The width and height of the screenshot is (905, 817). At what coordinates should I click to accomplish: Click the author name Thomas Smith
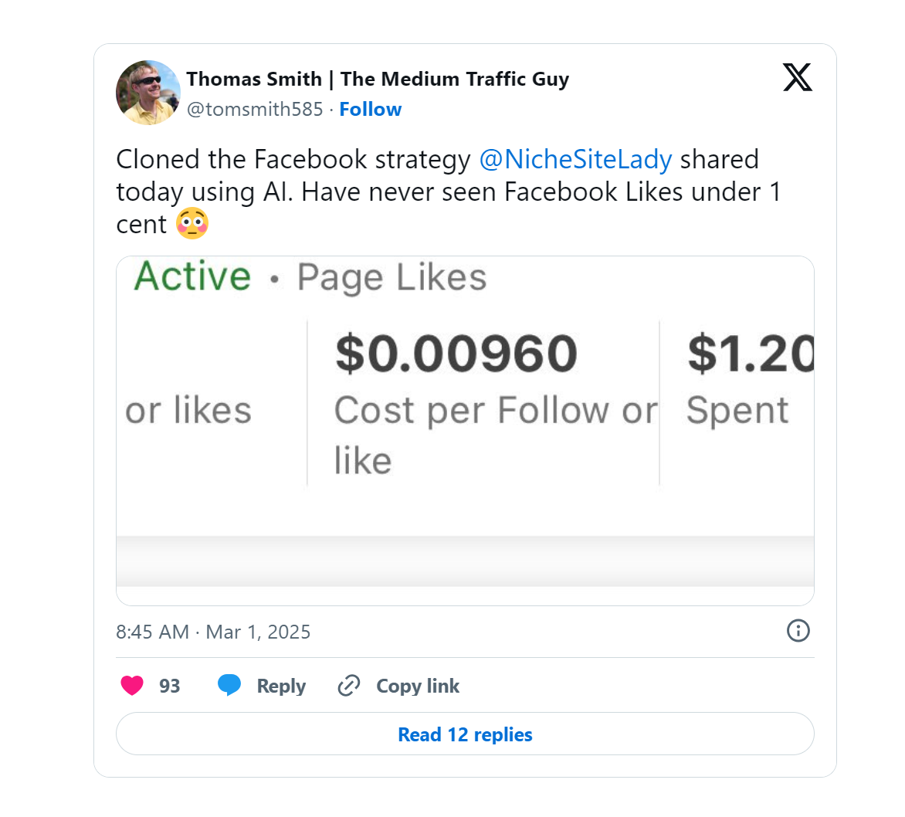tap(254, 79)
